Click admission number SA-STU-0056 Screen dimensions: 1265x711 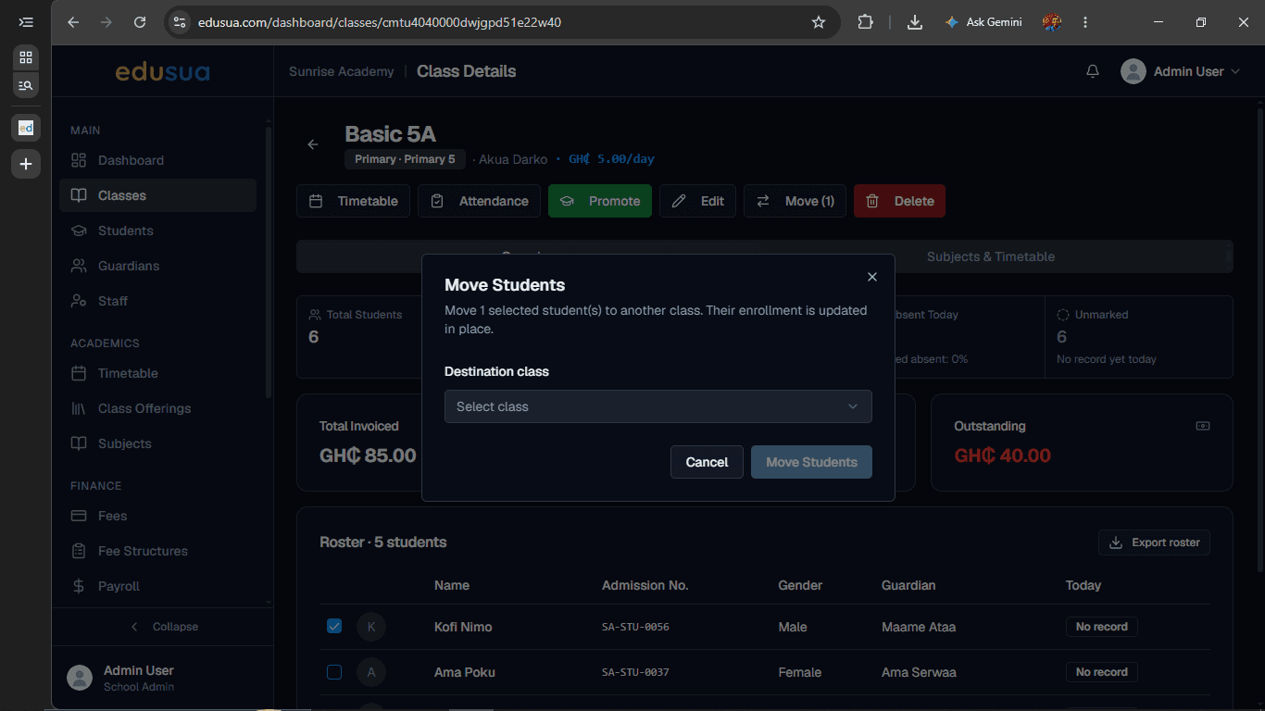coord(635,627)
